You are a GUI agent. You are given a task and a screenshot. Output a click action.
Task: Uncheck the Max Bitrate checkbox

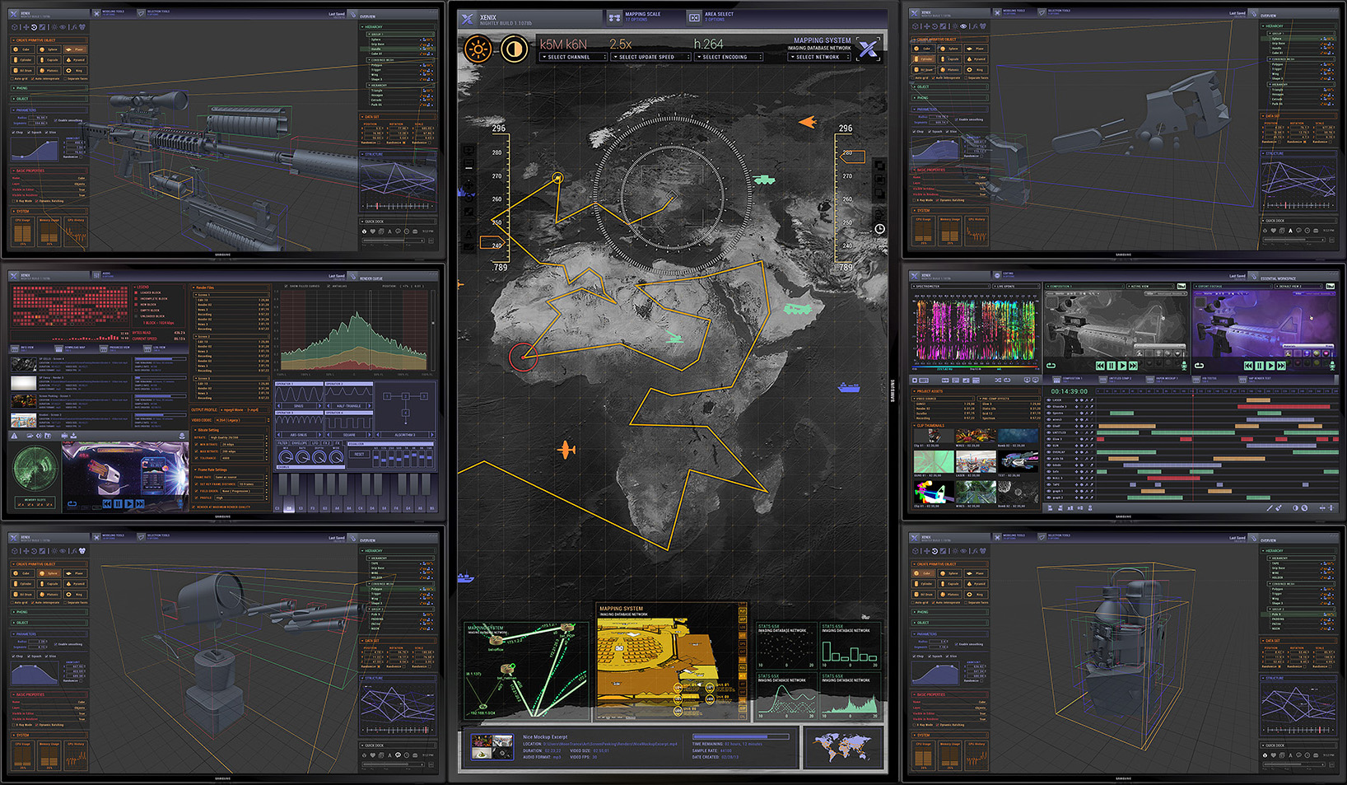(x=196, y=451)
